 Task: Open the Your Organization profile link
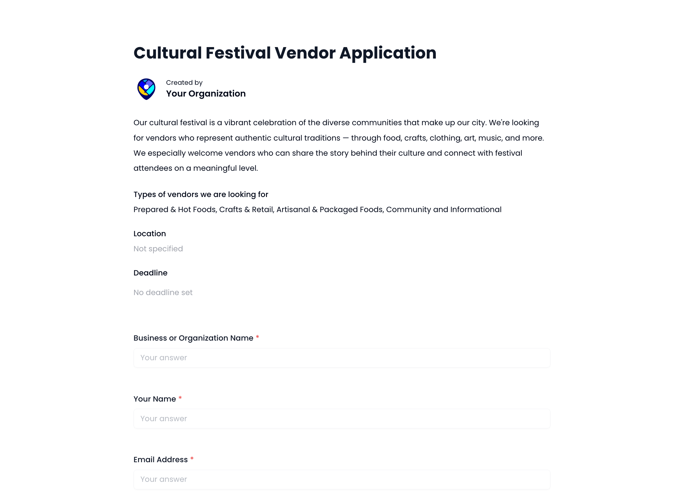(x=206, y=94)
